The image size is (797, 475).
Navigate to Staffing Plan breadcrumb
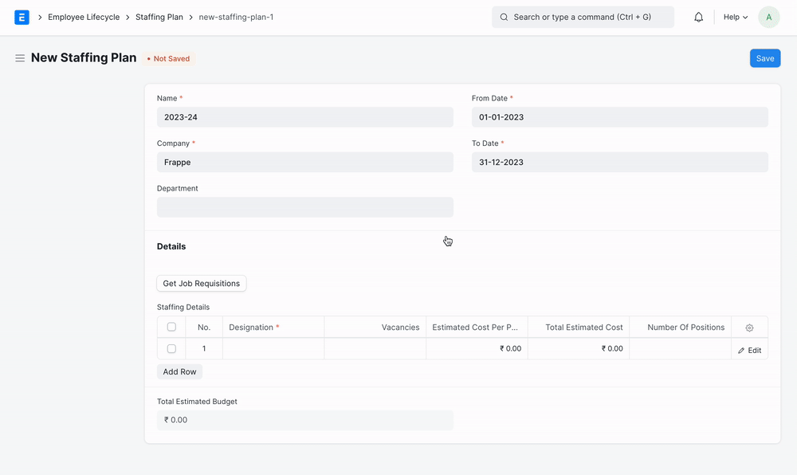pos(159,17)
